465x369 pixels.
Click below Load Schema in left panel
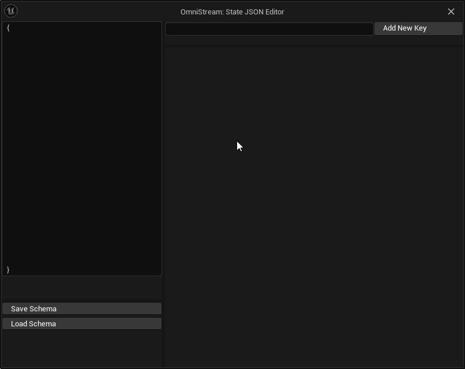click(x=82, y=346)
